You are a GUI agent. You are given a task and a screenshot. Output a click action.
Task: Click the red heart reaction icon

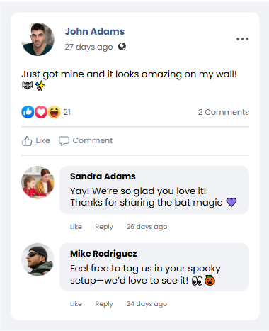pos(41,112)
